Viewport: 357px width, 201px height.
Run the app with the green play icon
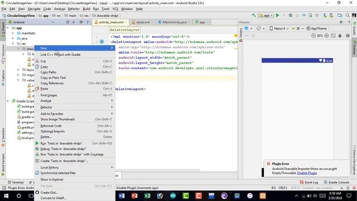pyautogui.click(x=278, y=16)
